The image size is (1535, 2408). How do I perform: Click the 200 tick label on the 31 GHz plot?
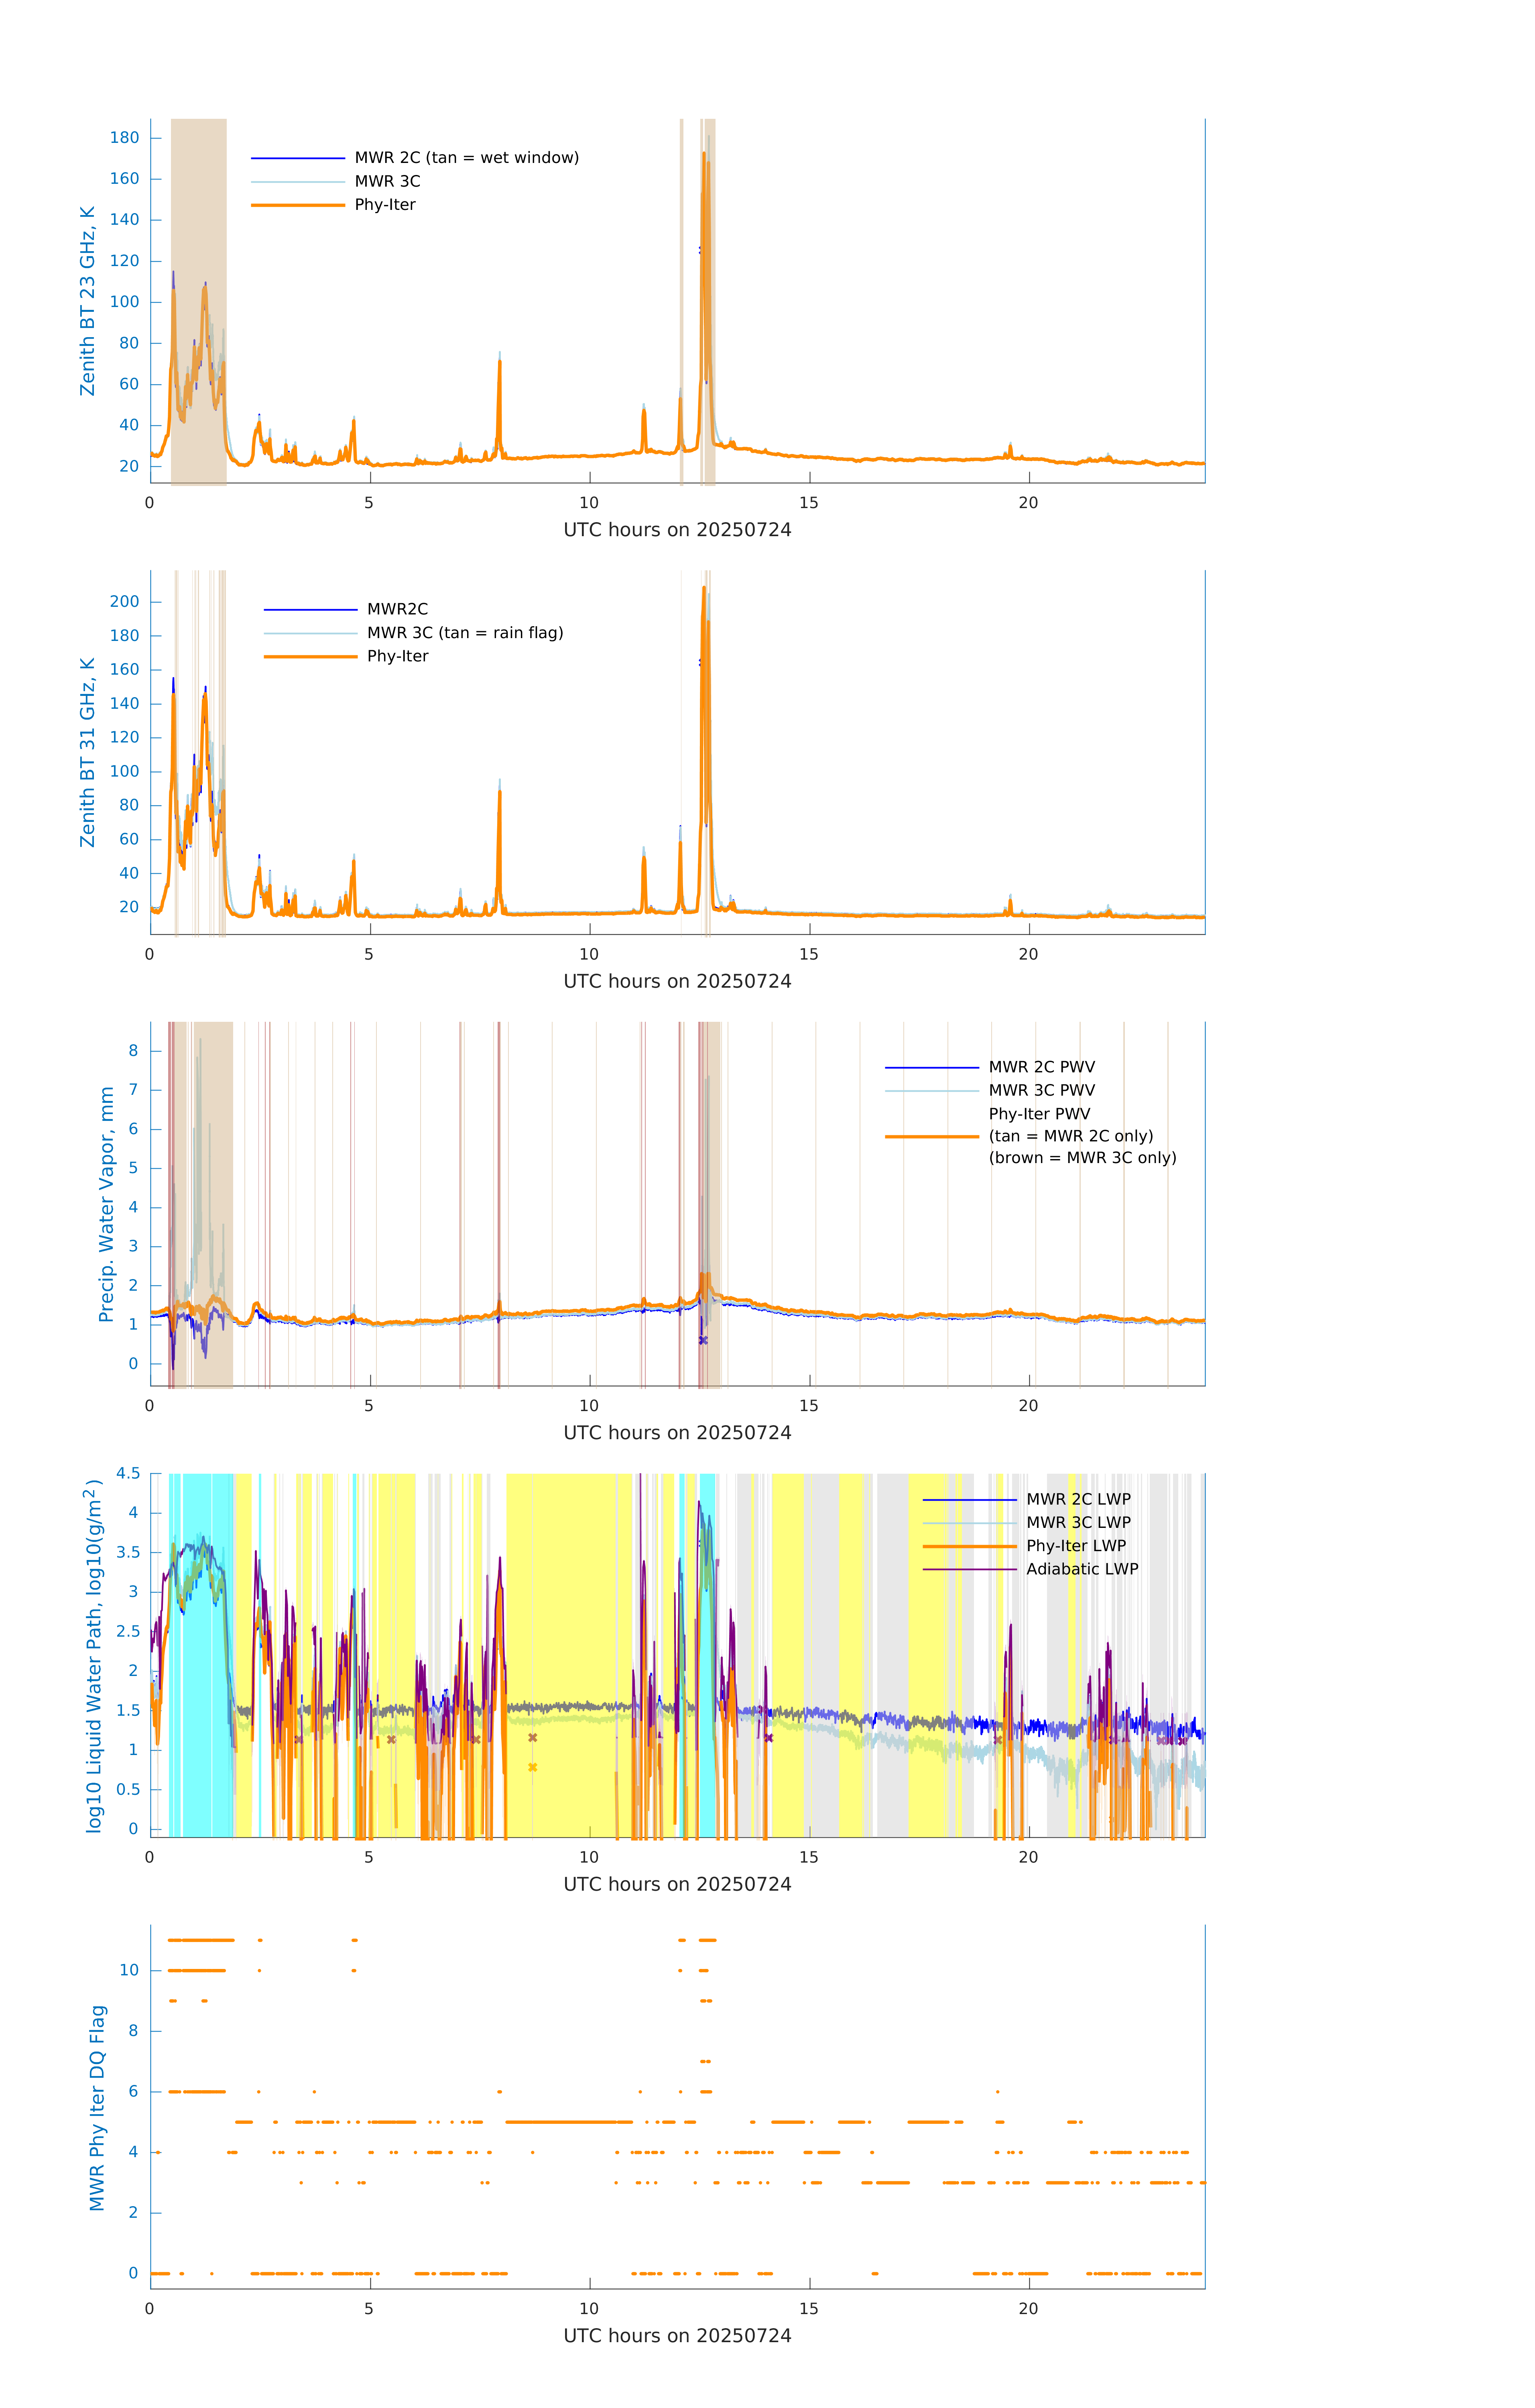pos(124,602)
